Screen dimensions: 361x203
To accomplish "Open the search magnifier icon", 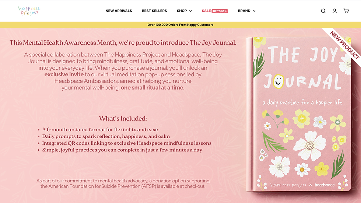I will point(323,11).
